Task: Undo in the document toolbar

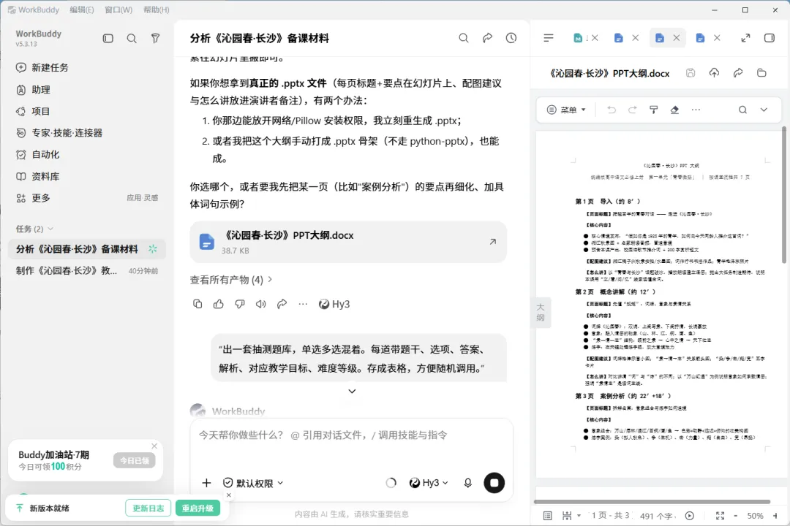Action: click(x=611, y=110)
